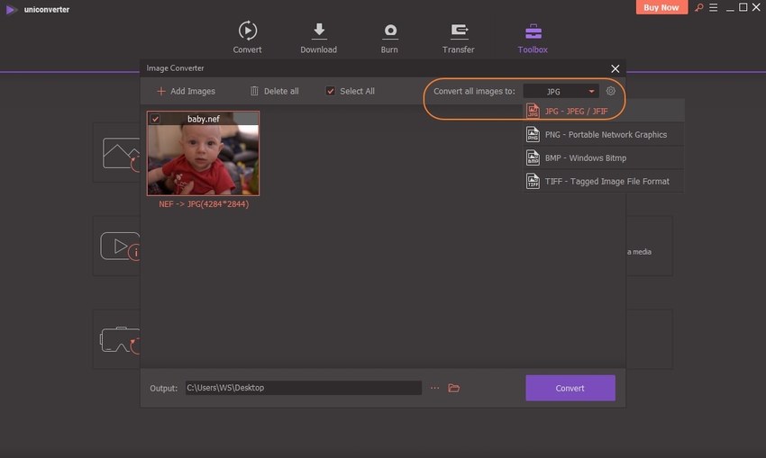Click the Delete all trash icon
The width and height of the screenshot is (766, 458).
click(254, 91)
